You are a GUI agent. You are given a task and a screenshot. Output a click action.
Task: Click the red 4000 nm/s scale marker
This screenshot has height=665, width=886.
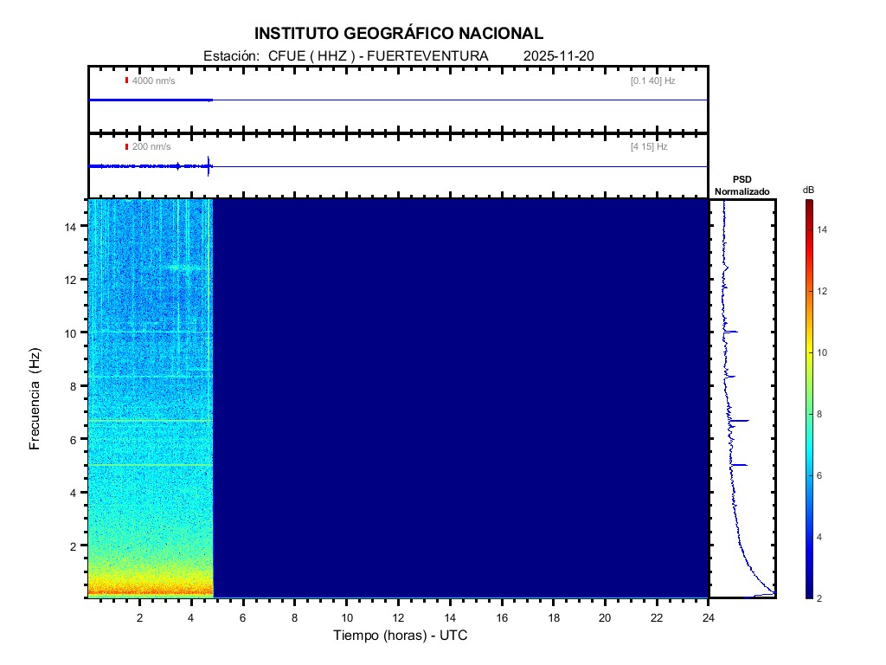[126, 81]
